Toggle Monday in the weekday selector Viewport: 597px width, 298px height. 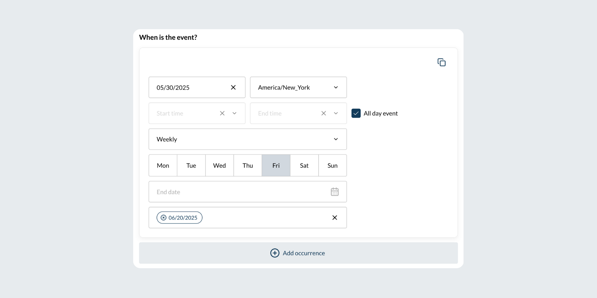pos(163,165)
